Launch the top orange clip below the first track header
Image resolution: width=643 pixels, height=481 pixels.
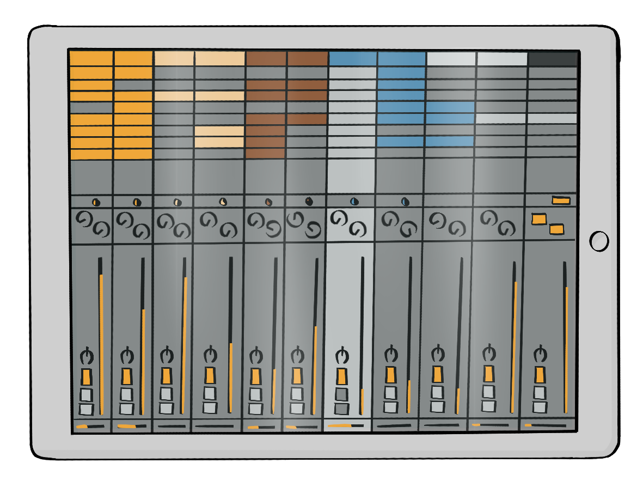[x=91, y=73]
